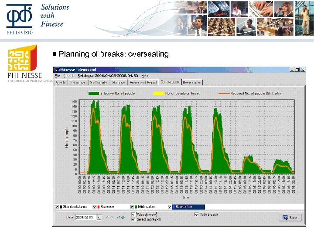Click the Solutions with Finesse slogan
This screenshot has height=235, width=314.
tap(55, 16)
